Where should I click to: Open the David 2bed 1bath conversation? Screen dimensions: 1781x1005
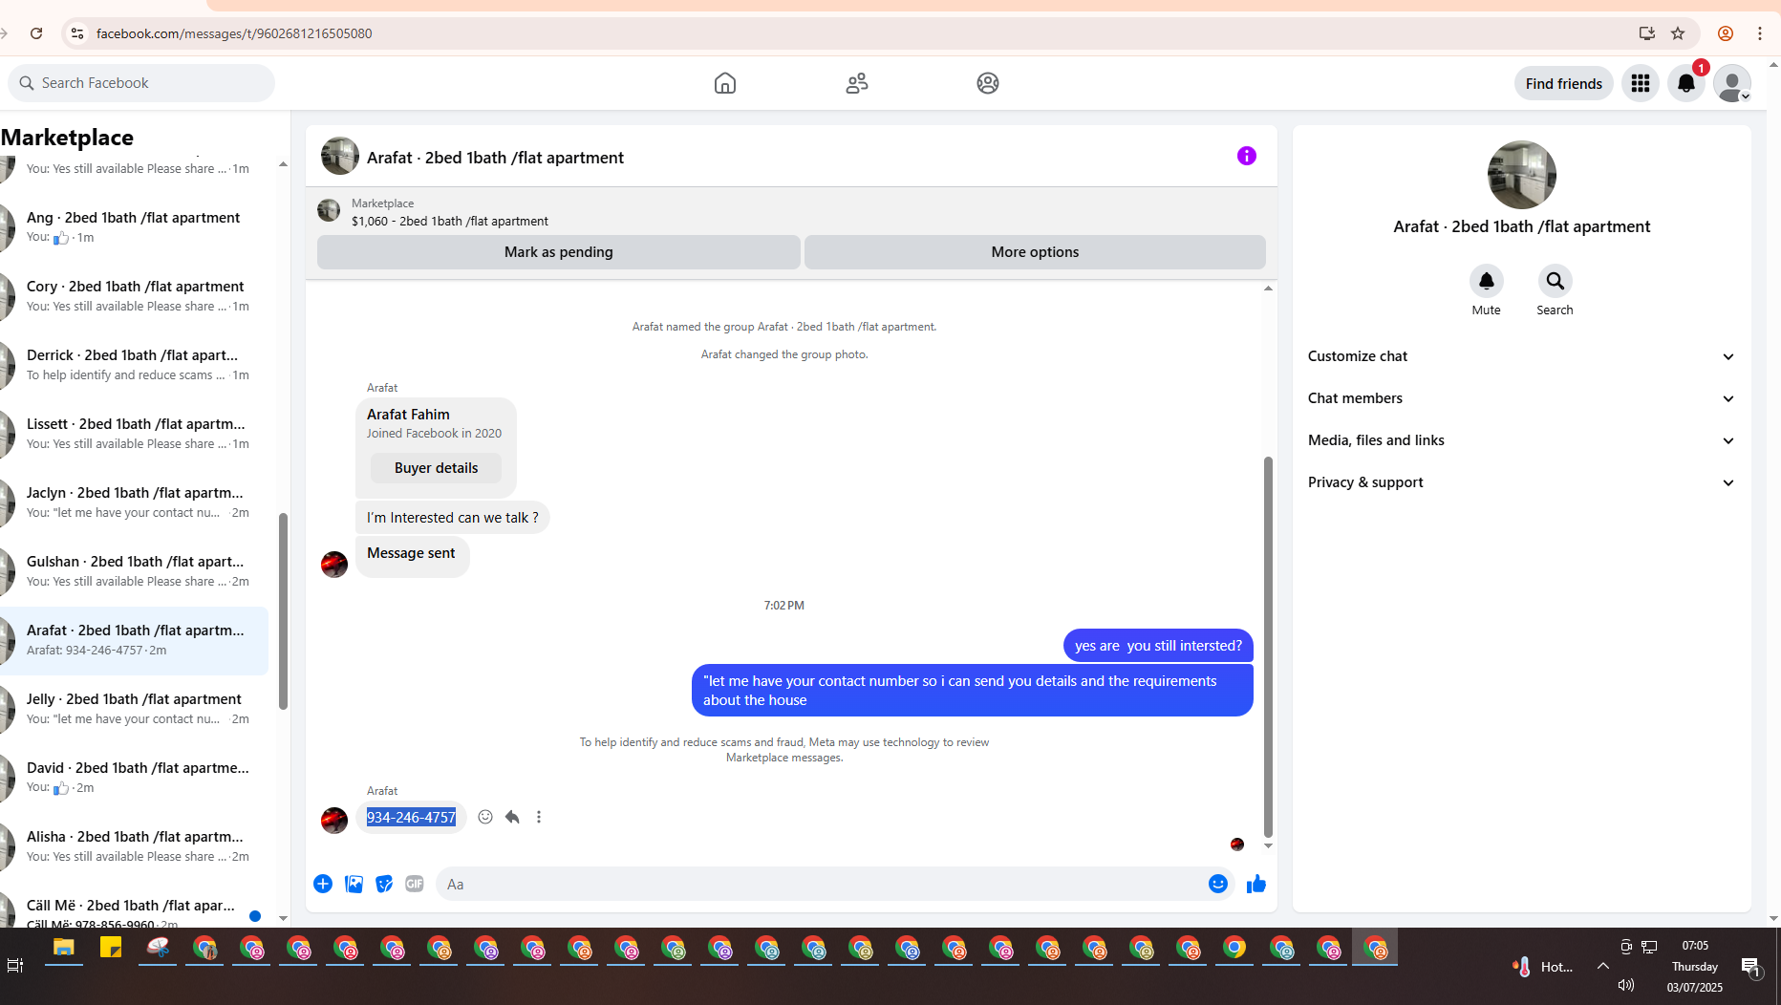134,778
